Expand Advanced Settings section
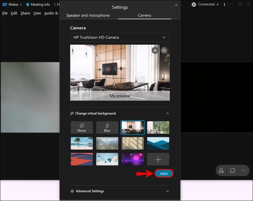Screen dimensions: 253x201 tap(168, 191)
